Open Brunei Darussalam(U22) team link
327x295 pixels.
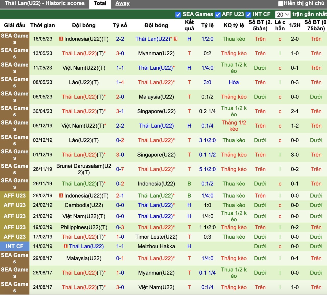tap(84, 169)
